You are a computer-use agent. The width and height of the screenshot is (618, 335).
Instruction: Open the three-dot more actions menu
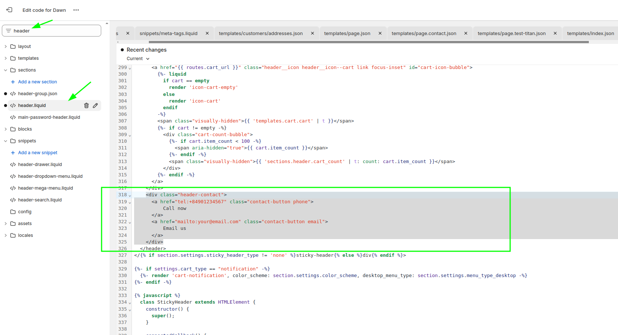point(76,10)
